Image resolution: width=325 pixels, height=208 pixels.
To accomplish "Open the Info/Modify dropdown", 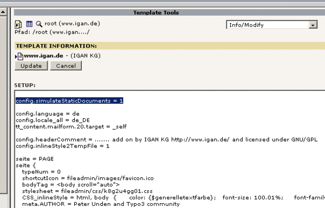I will point(272,25).
